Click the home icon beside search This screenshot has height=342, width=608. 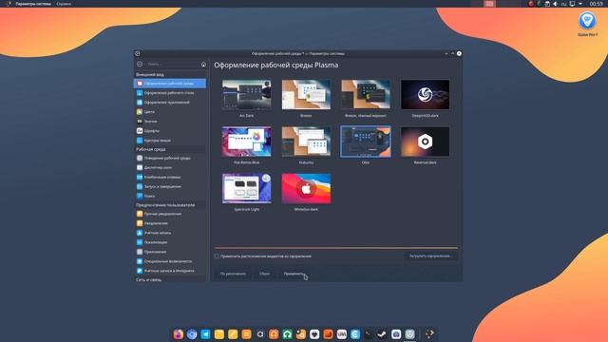click(203, 64)
